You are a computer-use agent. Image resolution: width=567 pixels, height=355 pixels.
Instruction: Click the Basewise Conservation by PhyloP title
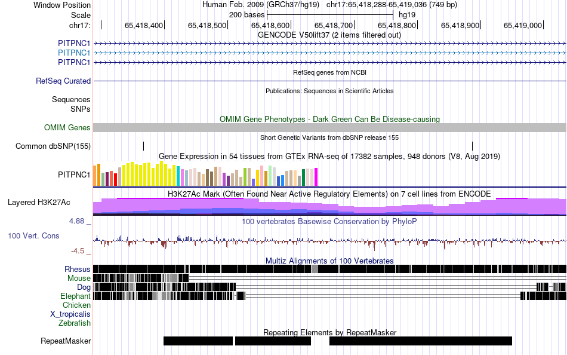click(x=329, y=221)
